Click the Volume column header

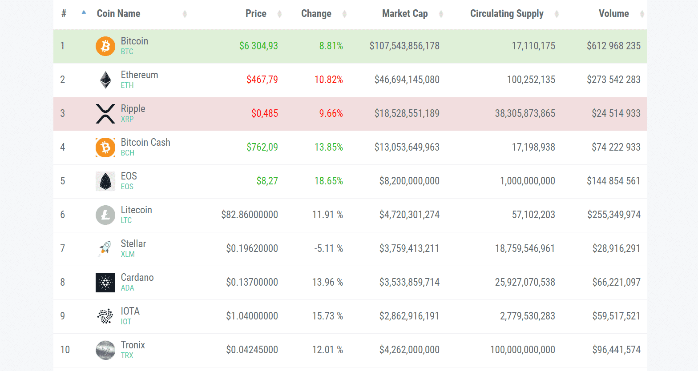(x=614, y=14)
